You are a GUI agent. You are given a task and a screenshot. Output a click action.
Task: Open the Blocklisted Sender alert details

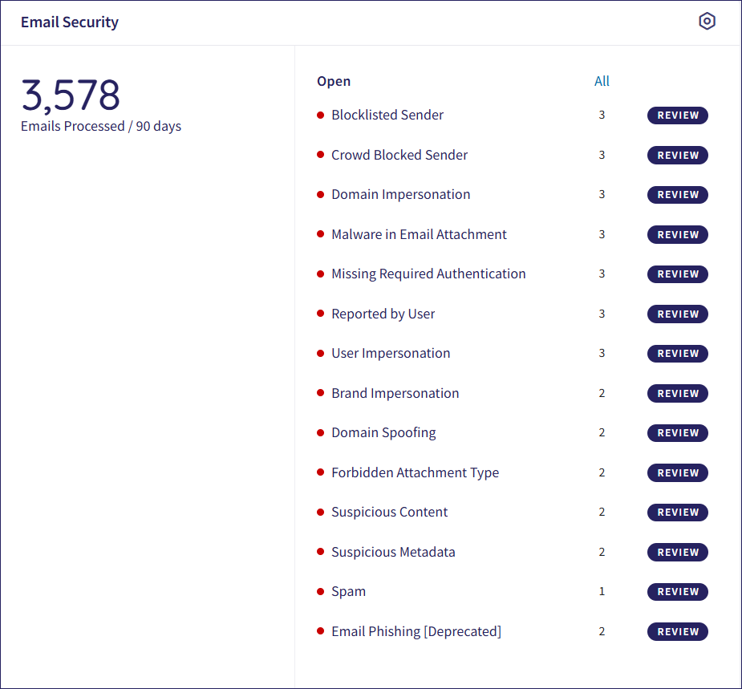pyautogui.click(x=387, y=115)
